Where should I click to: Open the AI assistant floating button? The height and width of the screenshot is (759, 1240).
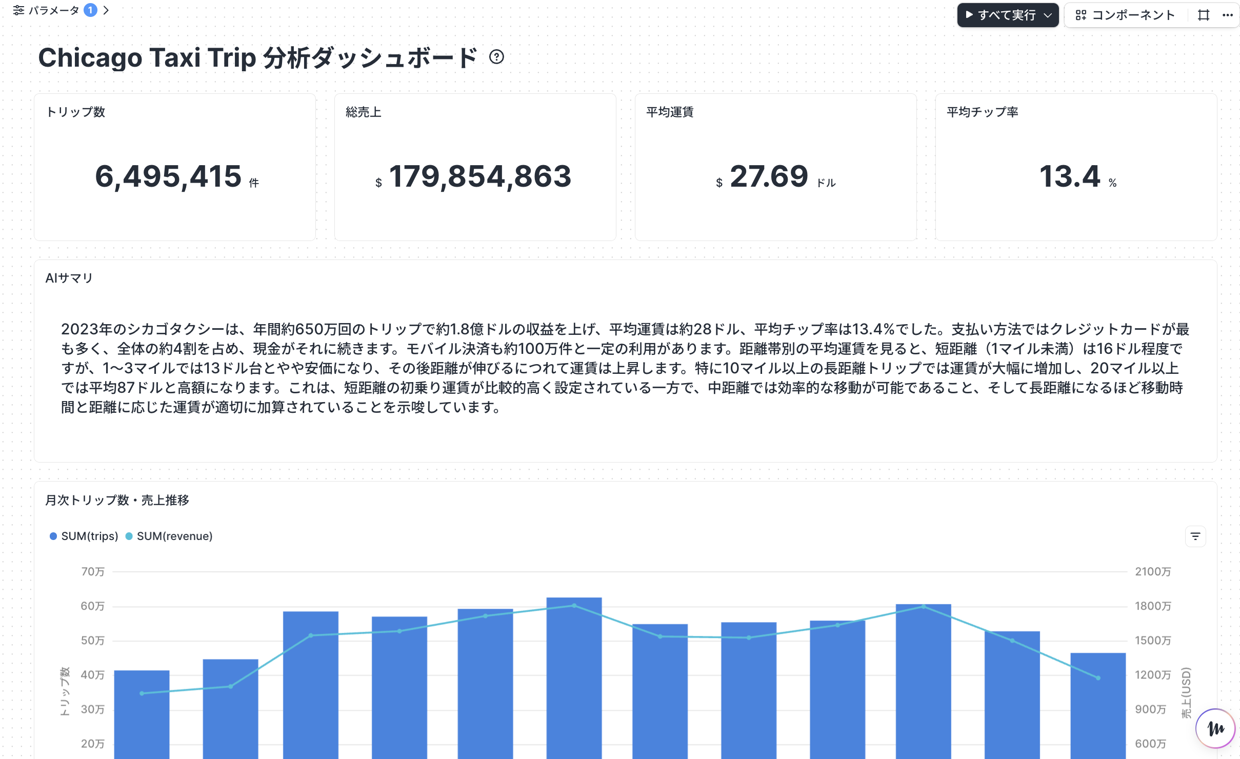click(x=1215, y=728)
